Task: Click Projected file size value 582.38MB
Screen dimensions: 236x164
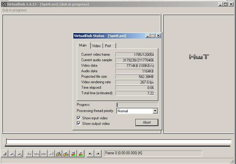Action: click(x=135, y=77)
